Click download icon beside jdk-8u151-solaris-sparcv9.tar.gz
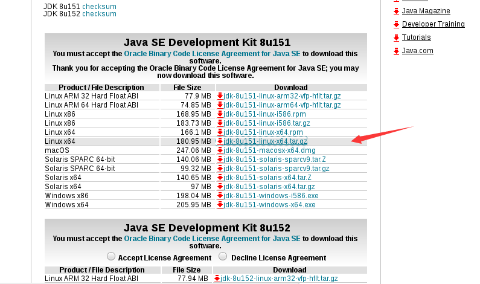The width and height of the screenshot is (480, 284). tap(220, 169)
